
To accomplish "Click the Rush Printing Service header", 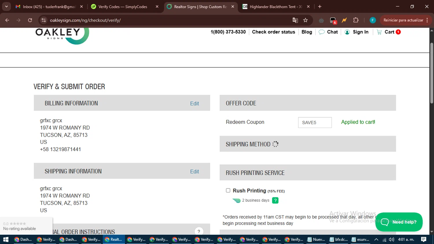I will (308, 173).
